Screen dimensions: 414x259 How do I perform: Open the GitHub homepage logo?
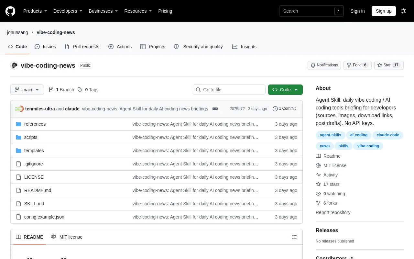tap(10, 11)
